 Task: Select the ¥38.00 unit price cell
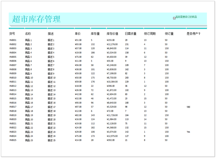(x=78, y=69)
